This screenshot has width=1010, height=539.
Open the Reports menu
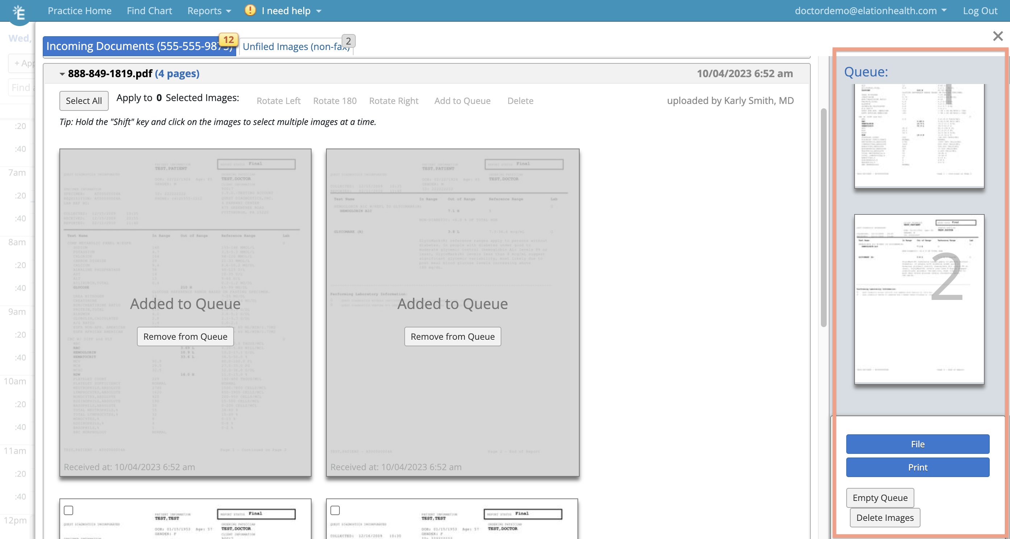[x=205, y=11]
